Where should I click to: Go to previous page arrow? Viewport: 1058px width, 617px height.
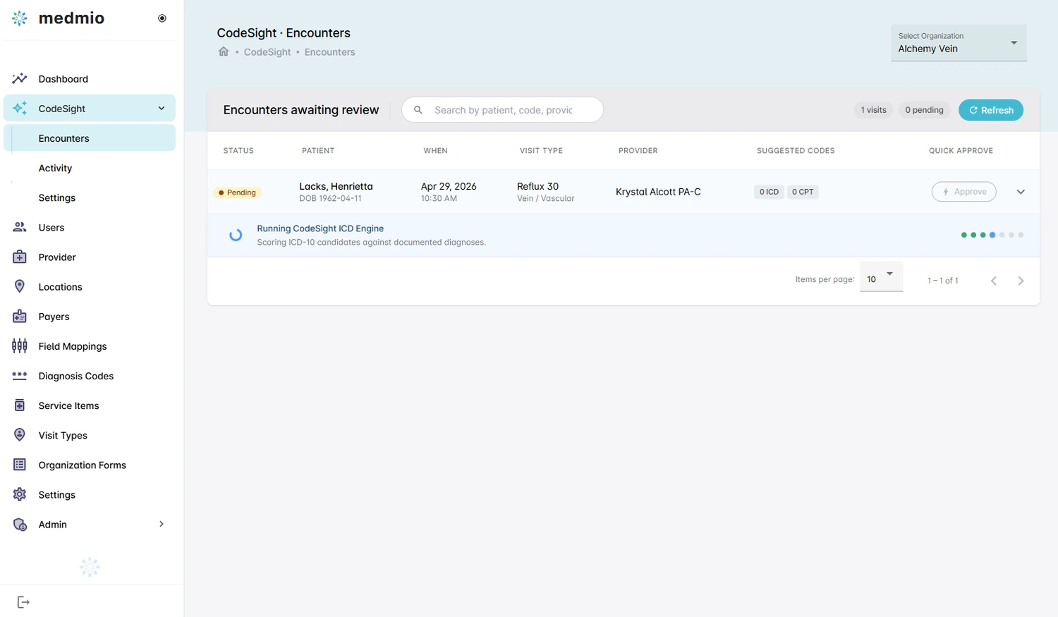point(994,281)
